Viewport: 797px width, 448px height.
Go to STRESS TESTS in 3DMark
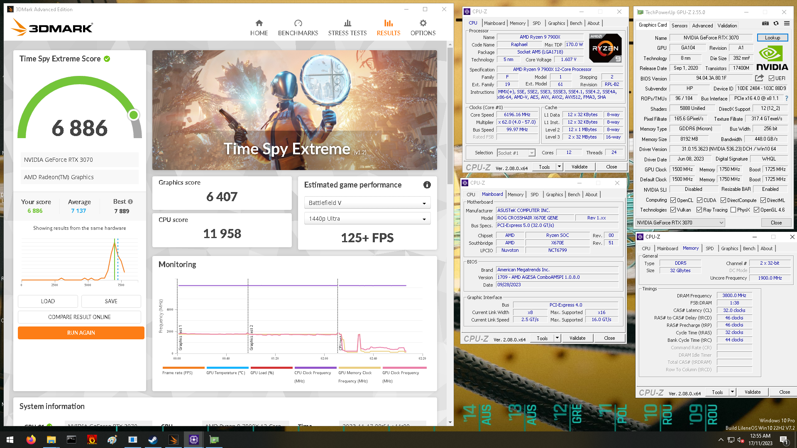pos(347,28)
